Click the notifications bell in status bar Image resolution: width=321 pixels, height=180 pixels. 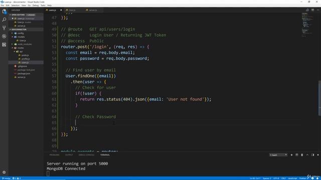pos(317,178)
